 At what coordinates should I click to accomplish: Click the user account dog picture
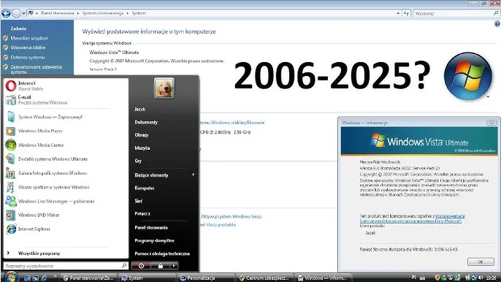tap(164, 88)
